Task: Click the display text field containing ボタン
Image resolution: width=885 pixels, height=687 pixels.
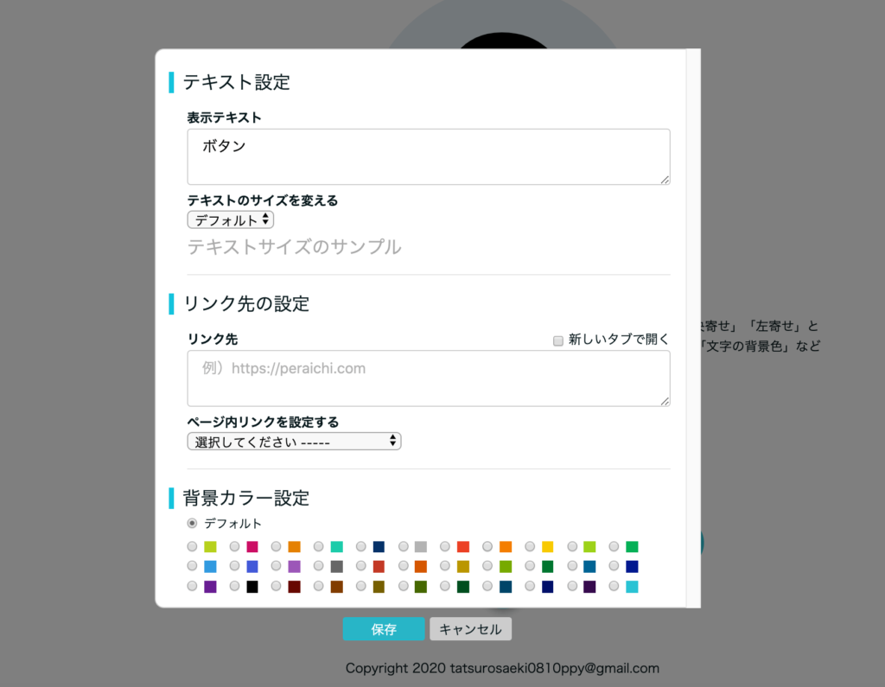Action: 429,157
